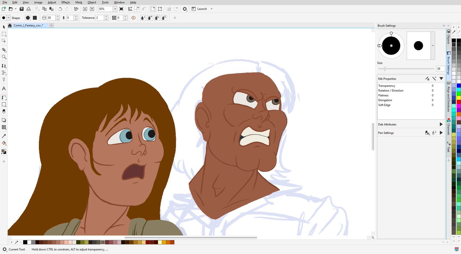Open Align and Distribute docker tab
461x254 pixels.
(x=448, y=96)
